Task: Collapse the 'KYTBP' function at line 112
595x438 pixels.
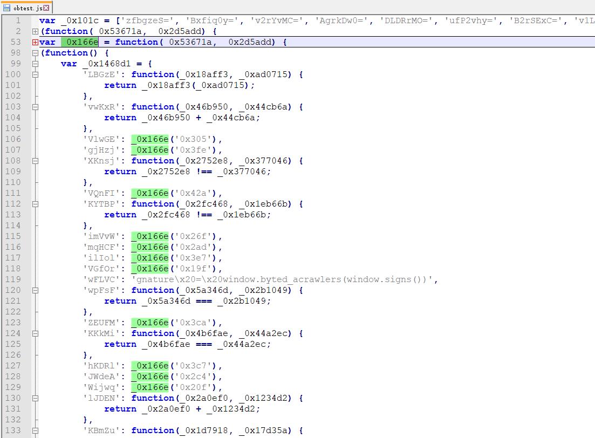Action: (35, 204)
